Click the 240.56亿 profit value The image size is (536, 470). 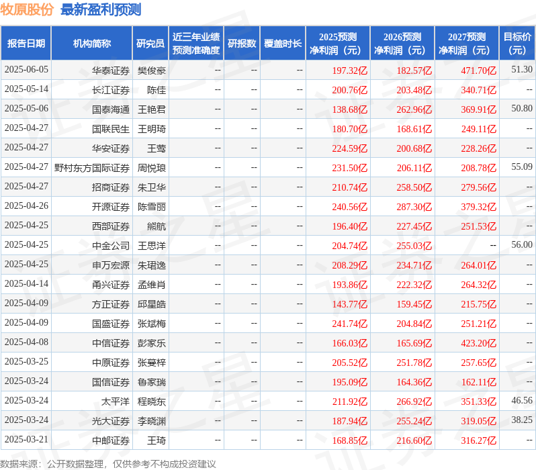[x=350, y=207]
